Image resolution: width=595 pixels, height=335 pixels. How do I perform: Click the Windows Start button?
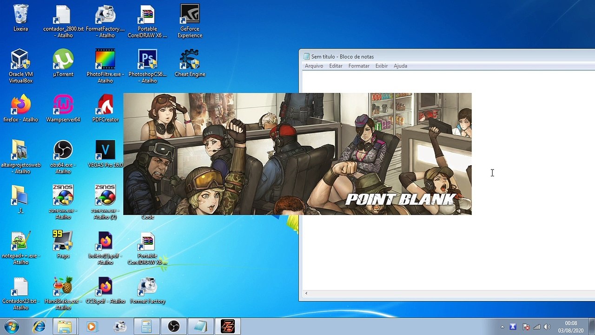(x=11, y=327)
